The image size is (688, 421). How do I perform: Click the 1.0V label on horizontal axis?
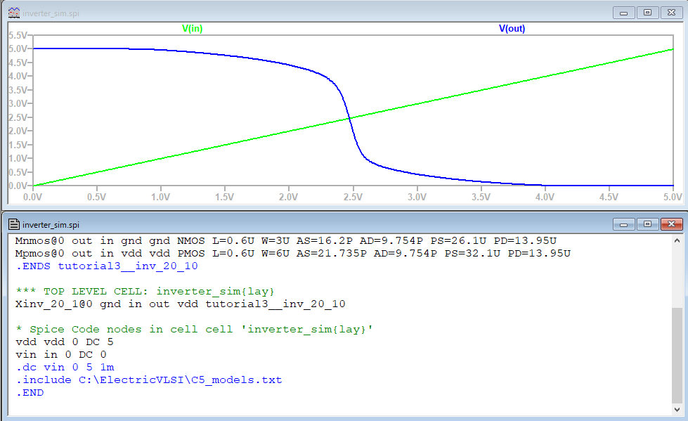(x=161, y=197)
